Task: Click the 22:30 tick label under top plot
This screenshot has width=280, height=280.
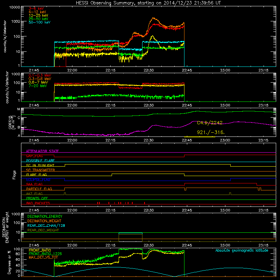Action: click(148, 70)
